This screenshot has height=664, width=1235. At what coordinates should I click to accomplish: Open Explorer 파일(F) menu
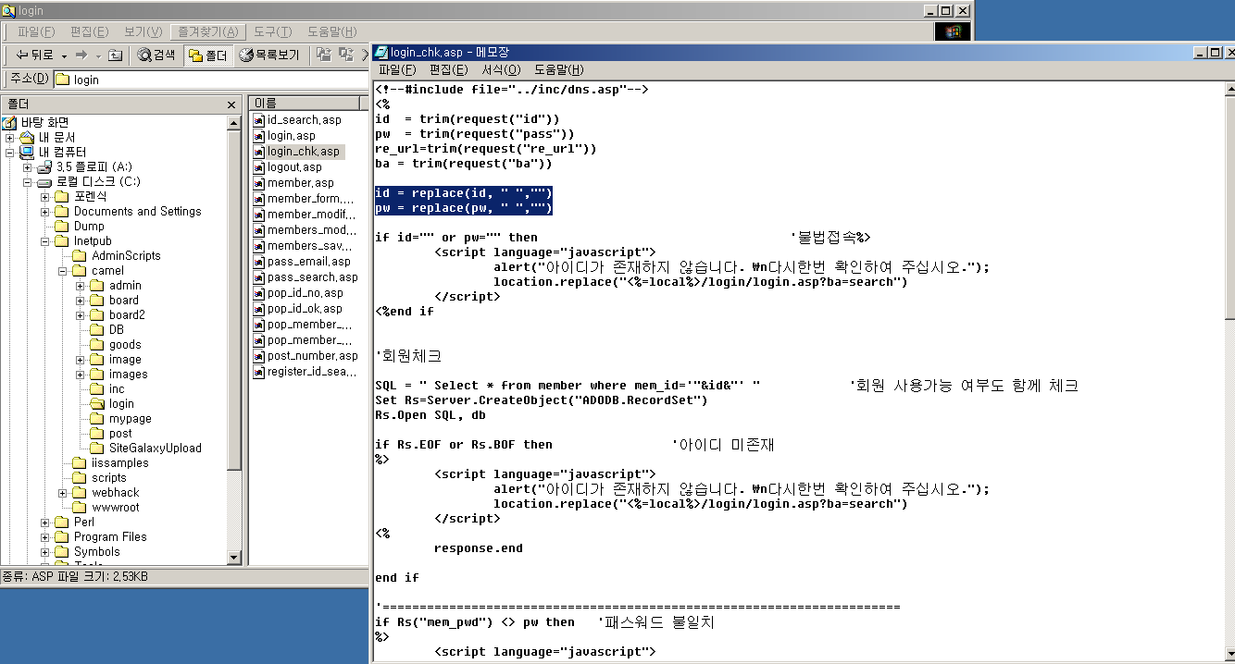pos(36,31)
